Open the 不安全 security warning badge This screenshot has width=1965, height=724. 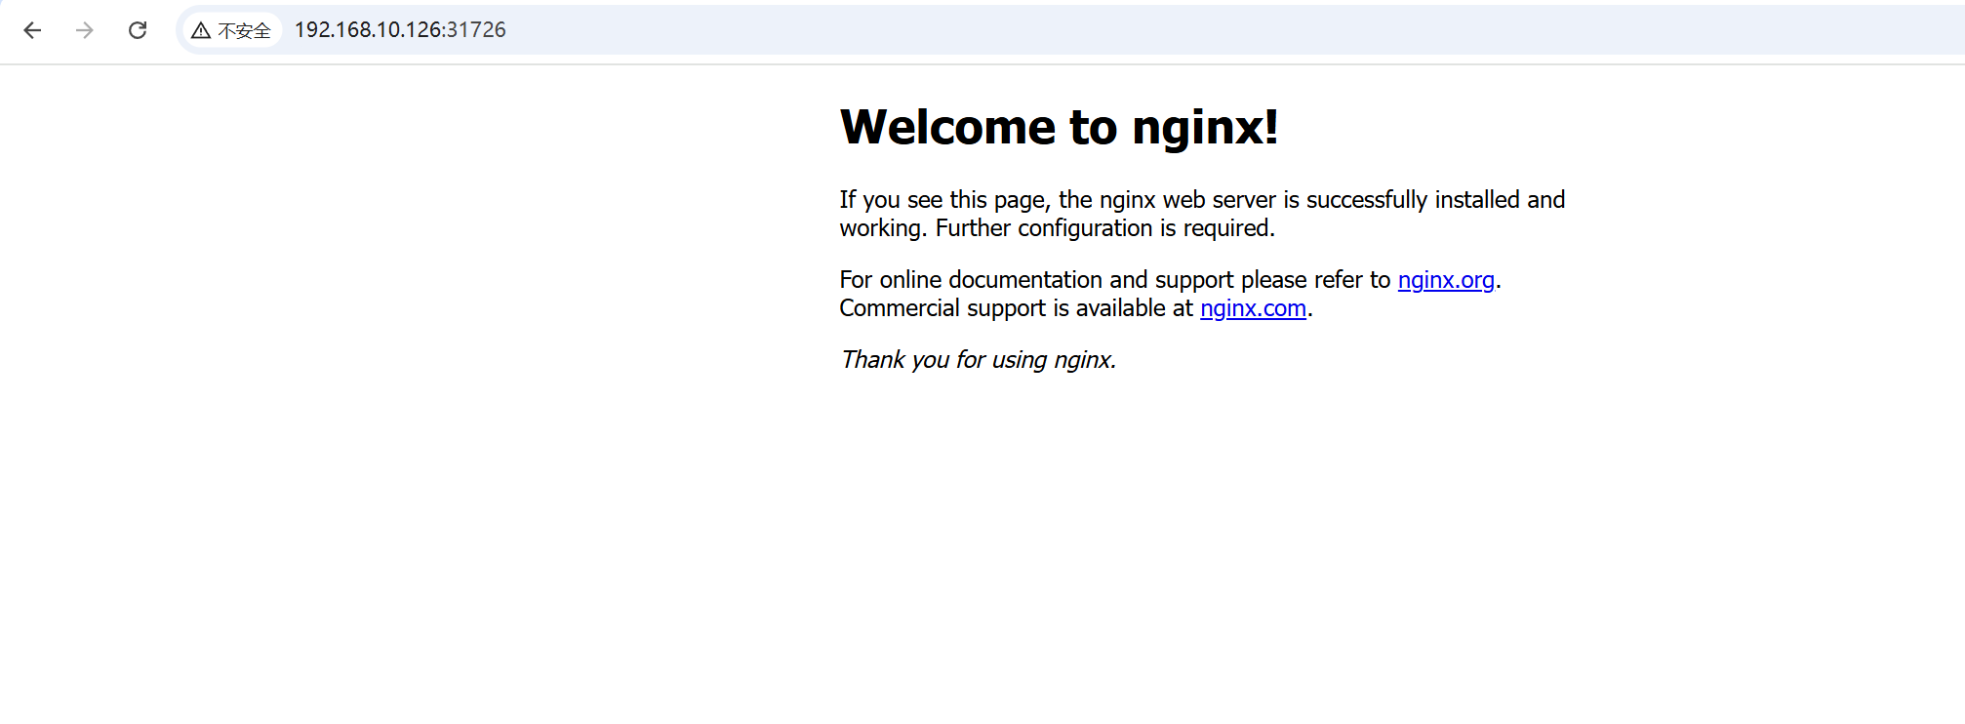pyautogui.click(x=231, y=30)
